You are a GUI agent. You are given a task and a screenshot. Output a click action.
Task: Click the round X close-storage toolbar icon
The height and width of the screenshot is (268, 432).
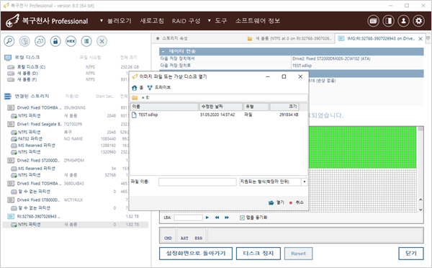point(102,41)
